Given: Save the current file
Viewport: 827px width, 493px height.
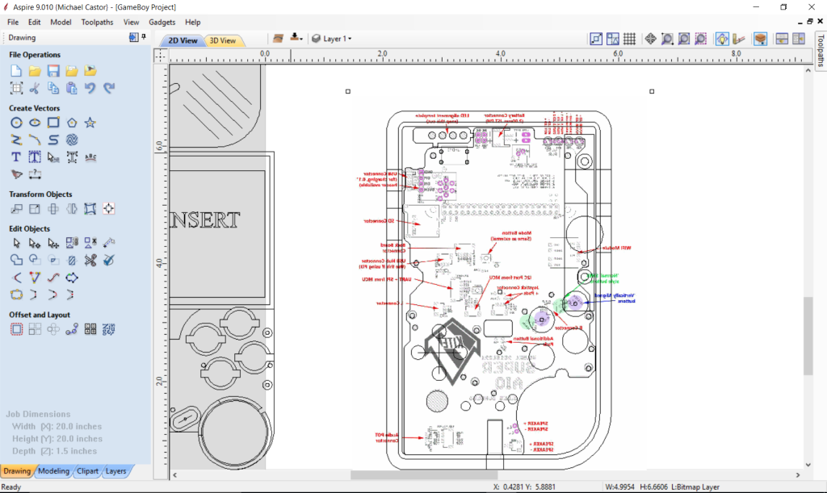Looking at the screenshot, I should (x=53, y=70).
